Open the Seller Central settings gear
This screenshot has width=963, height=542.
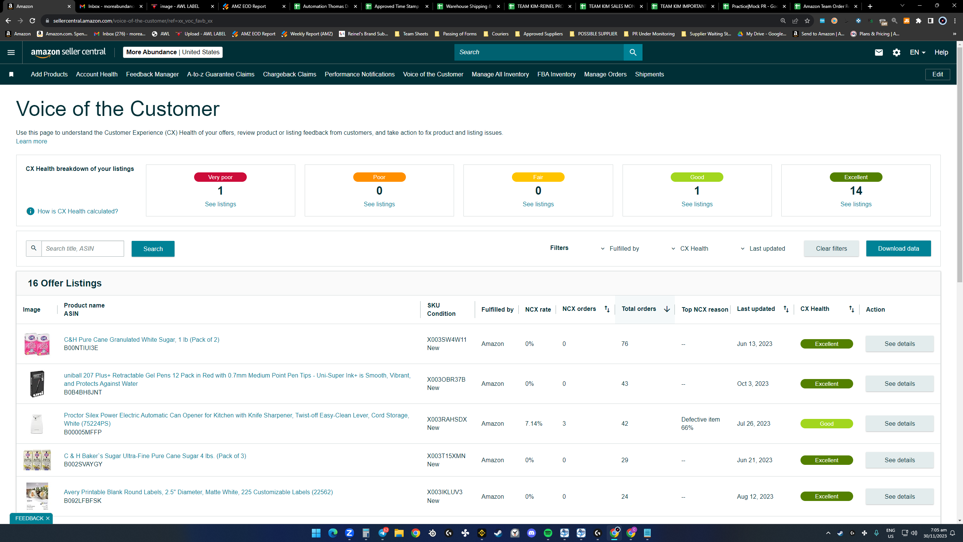pyautogui.click(x=896, y=52)
